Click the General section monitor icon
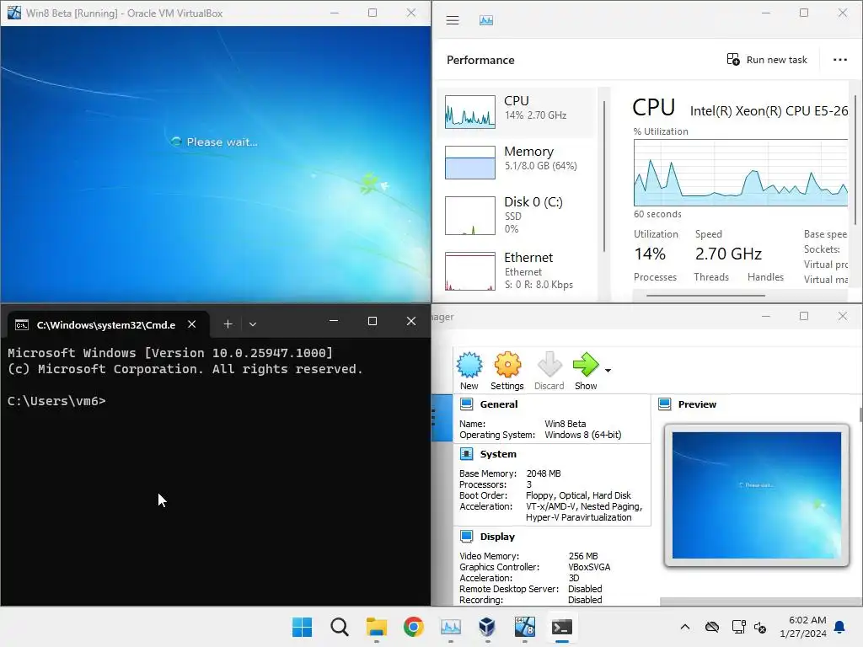Screen dimensions: 863x647 (x=466, y=404)
